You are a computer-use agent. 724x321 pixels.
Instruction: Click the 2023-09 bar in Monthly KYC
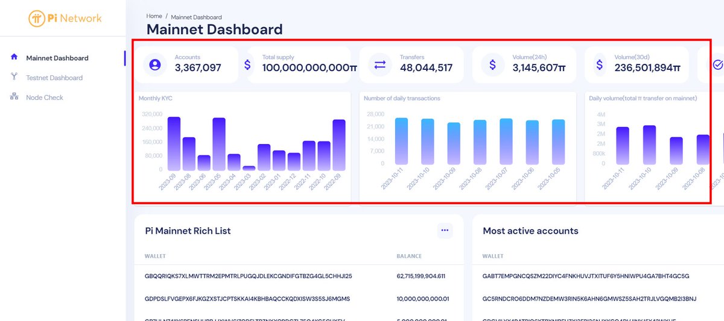pos(174,143)
